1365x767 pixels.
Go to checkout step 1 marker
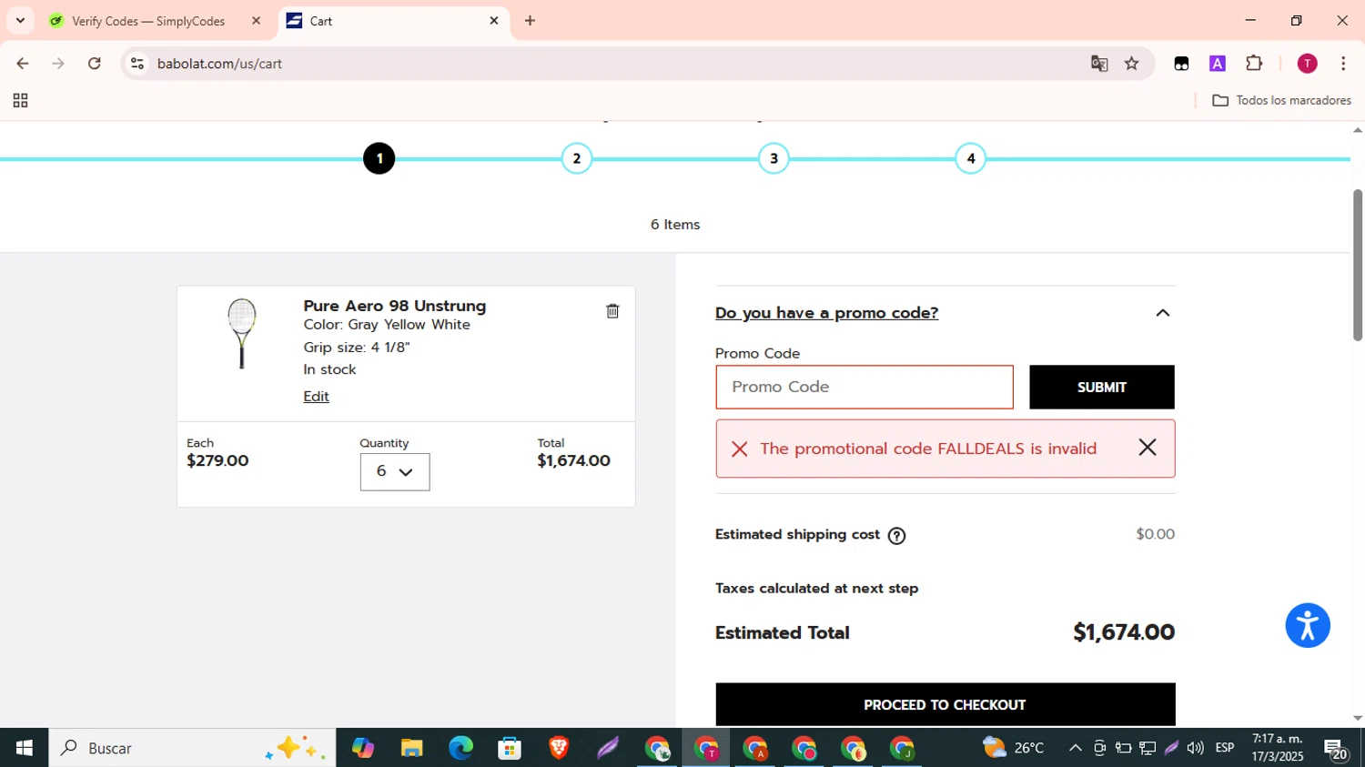379,159
